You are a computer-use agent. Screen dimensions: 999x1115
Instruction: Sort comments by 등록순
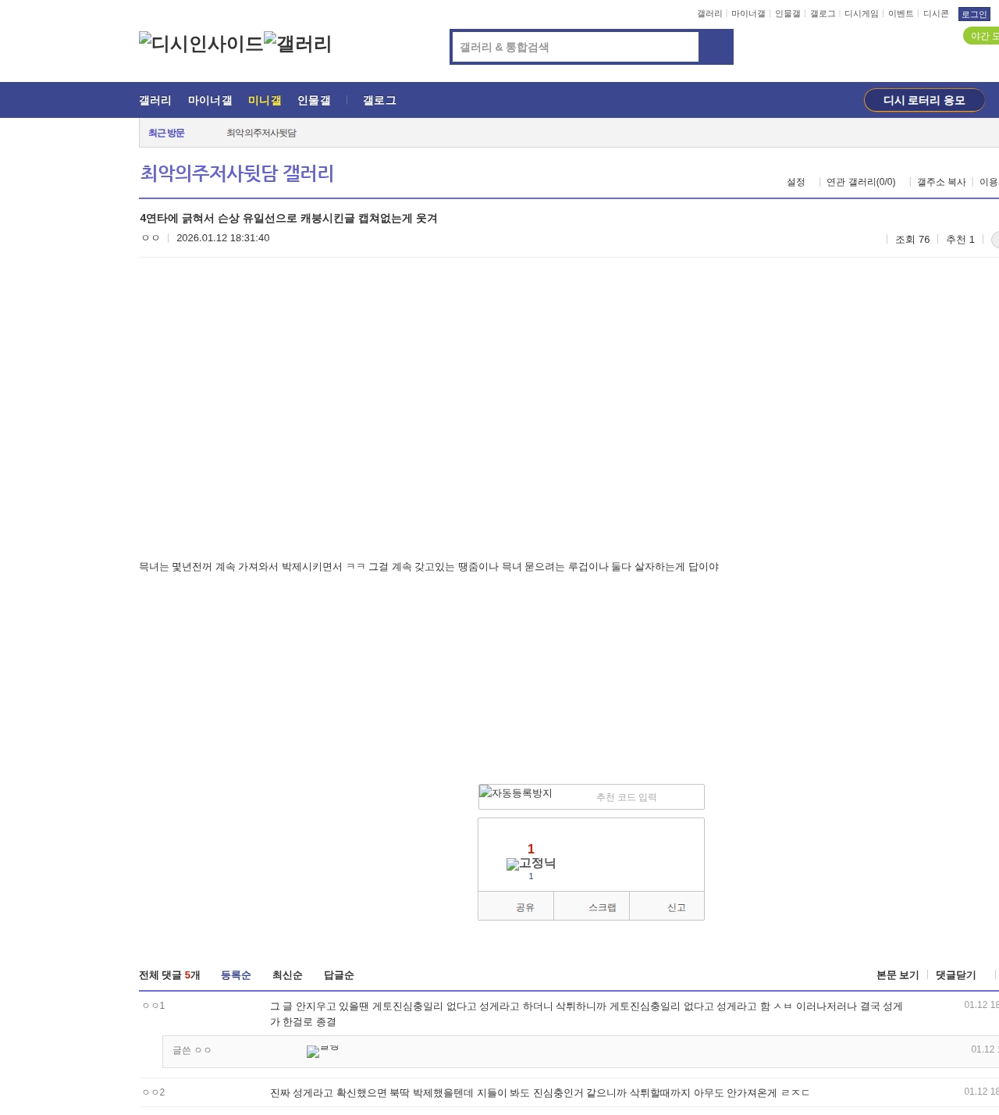236,975
